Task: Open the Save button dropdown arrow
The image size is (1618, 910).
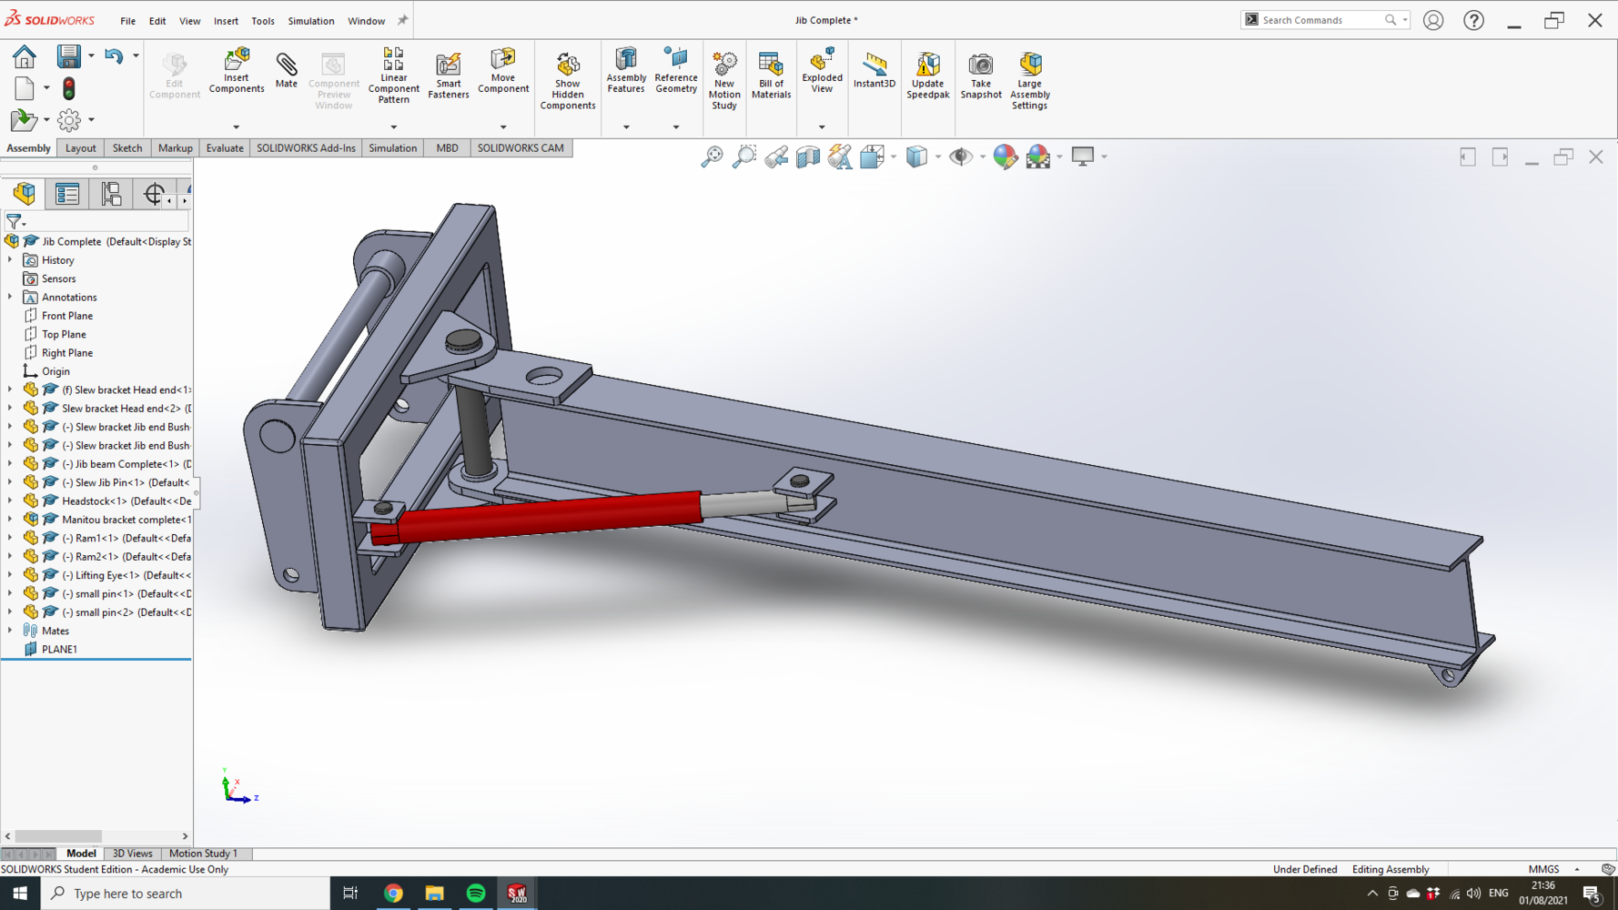Action: click(x=91, y=56)
